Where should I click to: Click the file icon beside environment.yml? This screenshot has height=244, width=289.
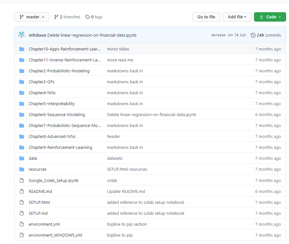[x=22, y=224]
